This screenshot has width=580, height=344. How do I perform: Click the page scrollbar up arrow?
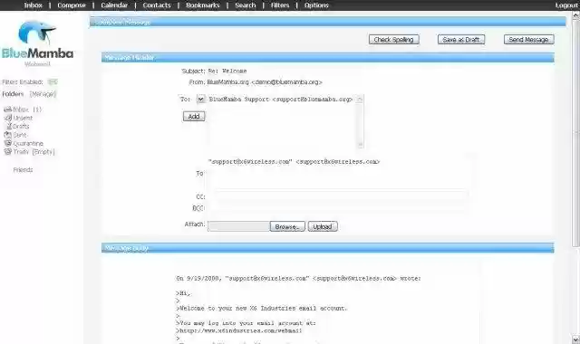click(x=576, y=15)
